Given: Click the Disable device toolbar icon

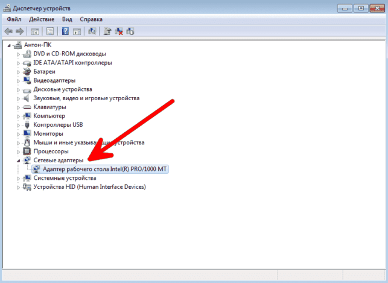Looking at the screenshot, I should pyautogui.click(x=130, y=31).
